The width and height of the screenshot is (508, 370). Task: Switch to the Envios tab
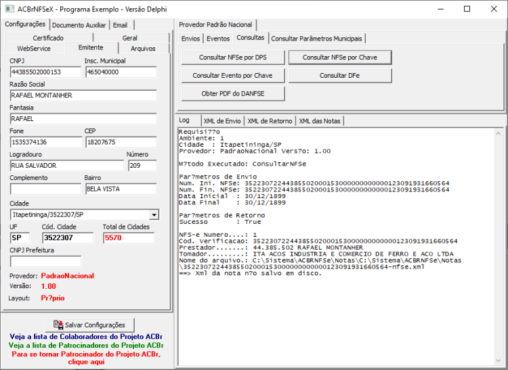[190, 39]
